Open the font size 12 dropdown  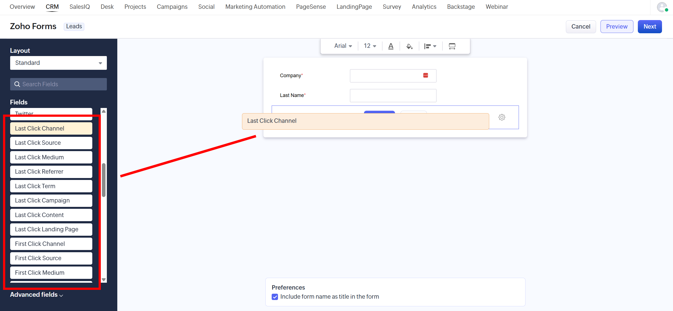click(370, 46)
